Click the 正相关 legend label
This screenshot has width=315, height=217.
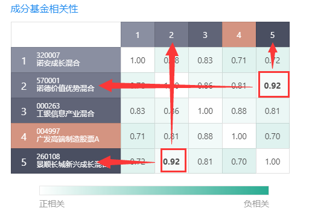(52, 204)
